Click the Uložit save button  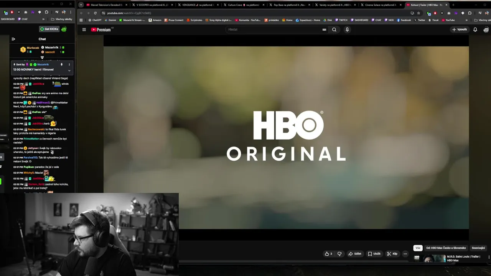[x=374, y=254]
